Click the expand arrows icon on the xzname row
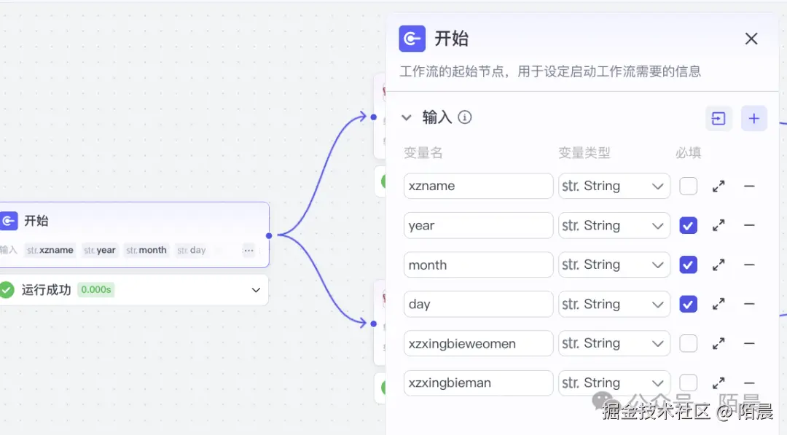This screenshot has height=435, width=787. pos(719,186)
